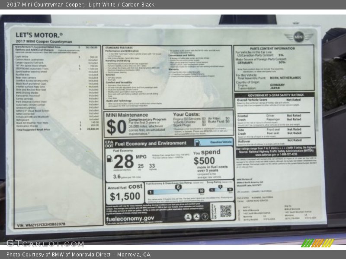The height and width of the screenshot is (259, 346).
Task: Click 'JAPAN' transmission origin
Action: pos(275,88)
